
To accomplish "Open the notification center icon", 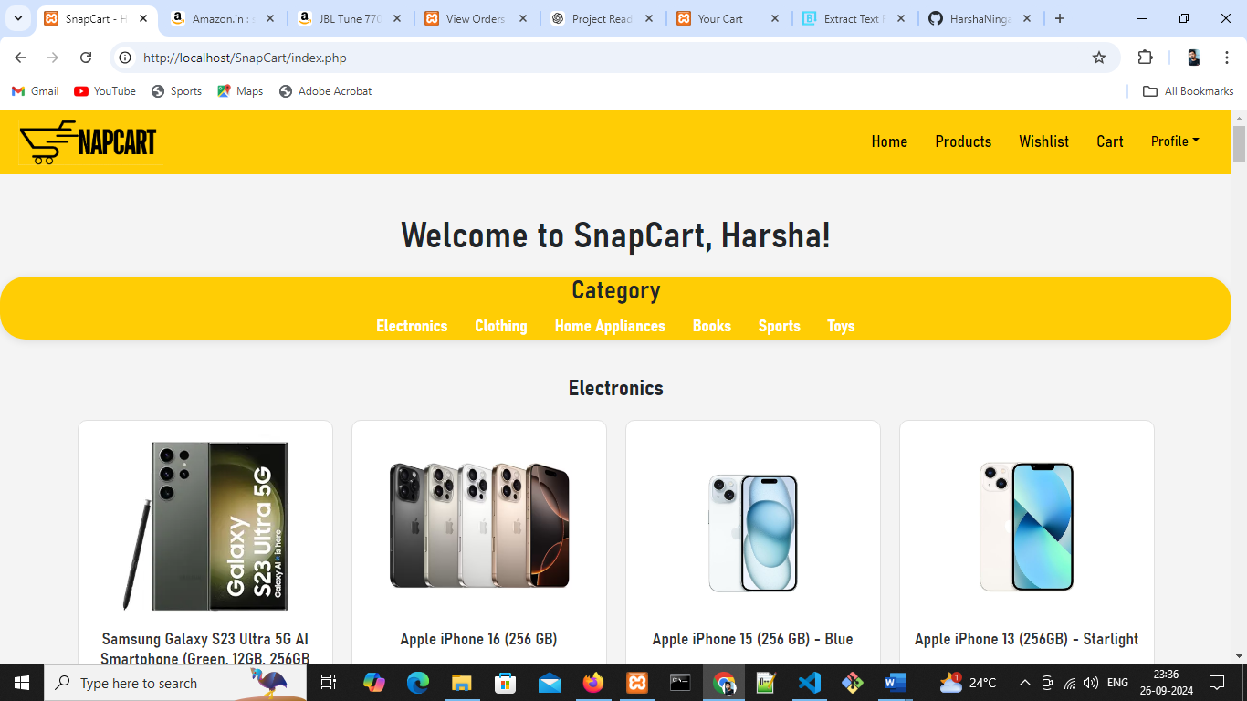I will pyautogui.click(x=1216, y=683).
